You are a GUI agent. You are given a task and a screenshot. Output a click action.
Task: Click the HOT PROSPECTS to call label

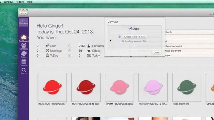(x=85, y=104)
